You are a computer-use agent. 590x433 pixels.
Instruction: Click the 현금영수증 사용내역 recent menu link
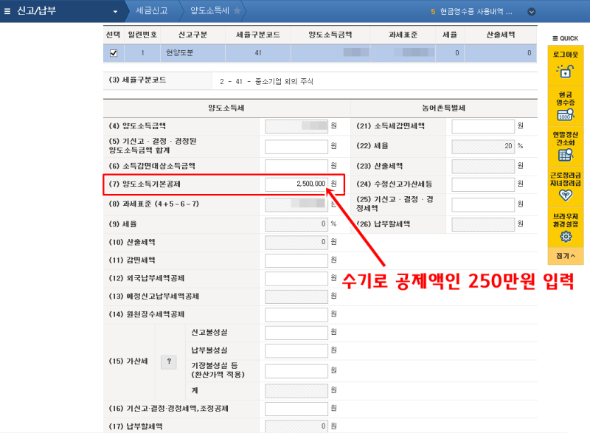point(476,12)
